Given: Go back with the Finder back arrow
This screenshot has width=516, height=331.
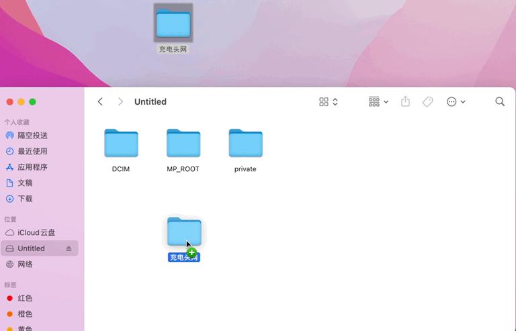Looking at the screenshot, I should point(100,101).
